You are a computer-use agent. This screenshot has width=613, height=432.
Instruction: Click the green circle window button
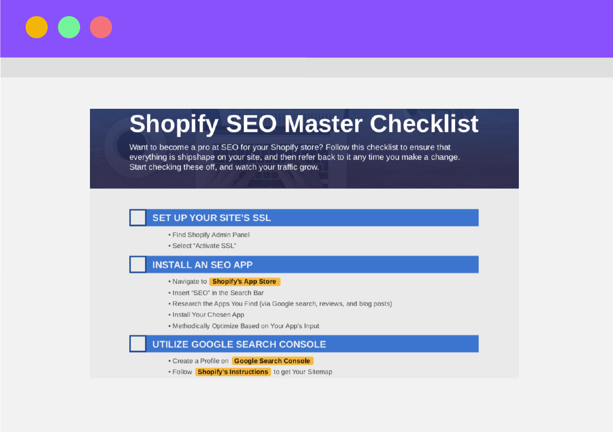[x=69, y=27]
